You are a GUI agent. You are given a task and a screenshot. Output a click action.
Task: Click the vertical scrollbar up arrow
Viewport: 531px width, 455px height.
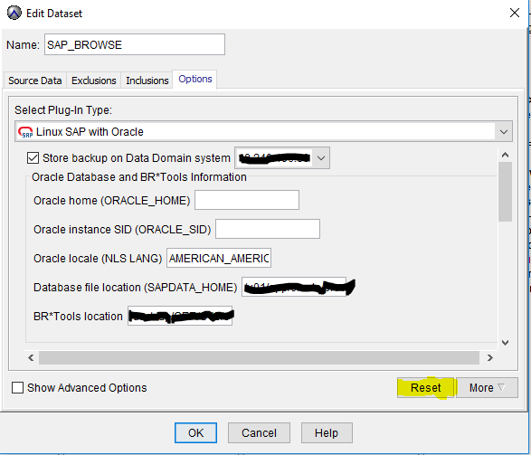click(505, 155)
